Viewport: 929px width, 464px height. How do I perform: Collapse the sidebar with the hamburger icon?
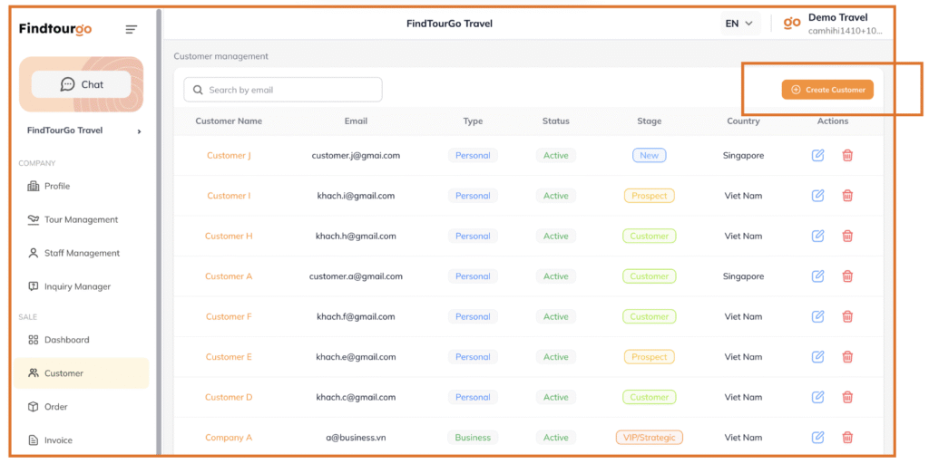pyautogui.click(x=132, y=30)
